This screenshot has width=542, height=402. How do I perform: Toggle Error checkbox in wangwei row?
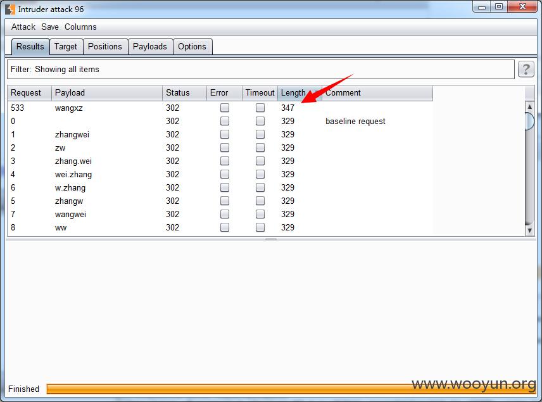coord(225,215)
